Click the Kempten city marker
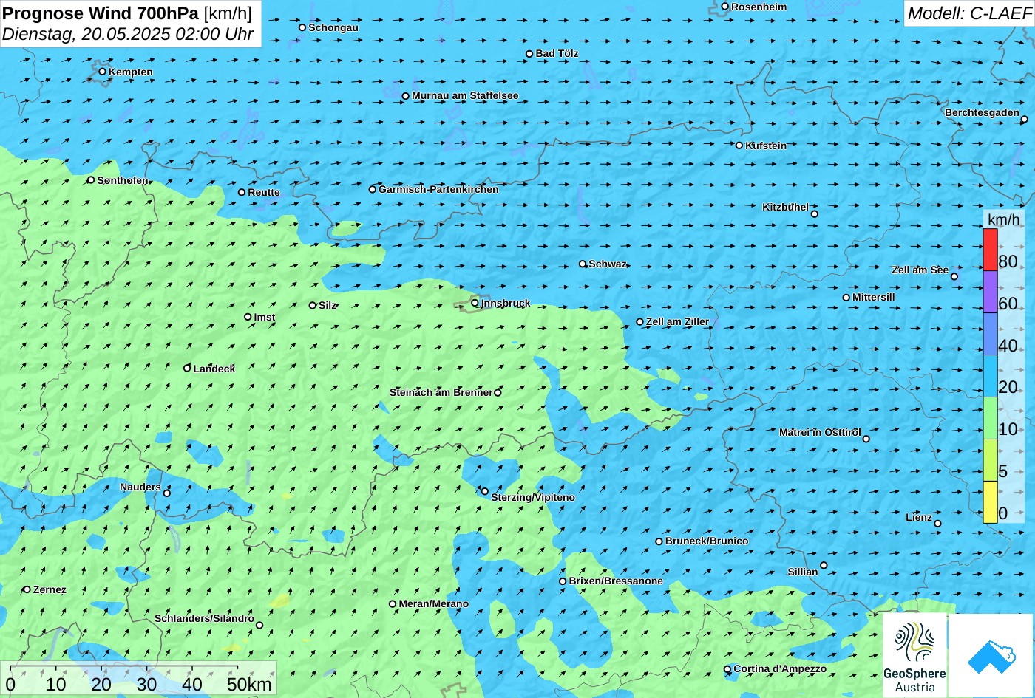 pos(102,71)
